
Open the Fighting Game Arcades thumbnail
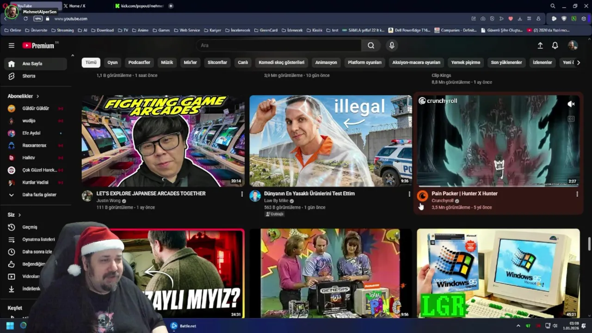[x=163, y=141]
